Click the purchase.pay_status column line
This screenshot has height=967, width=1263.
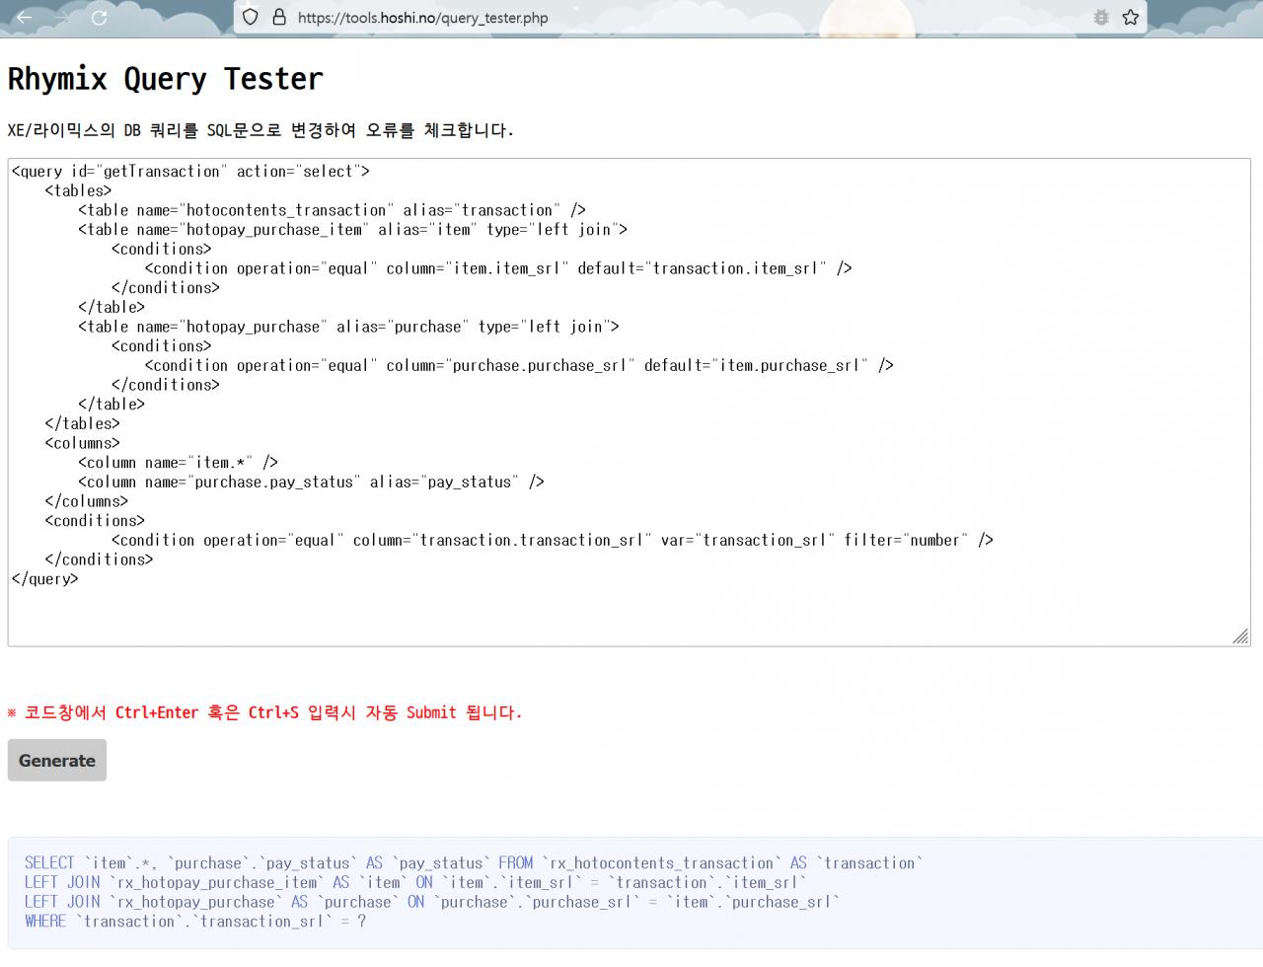click(311, 482)
